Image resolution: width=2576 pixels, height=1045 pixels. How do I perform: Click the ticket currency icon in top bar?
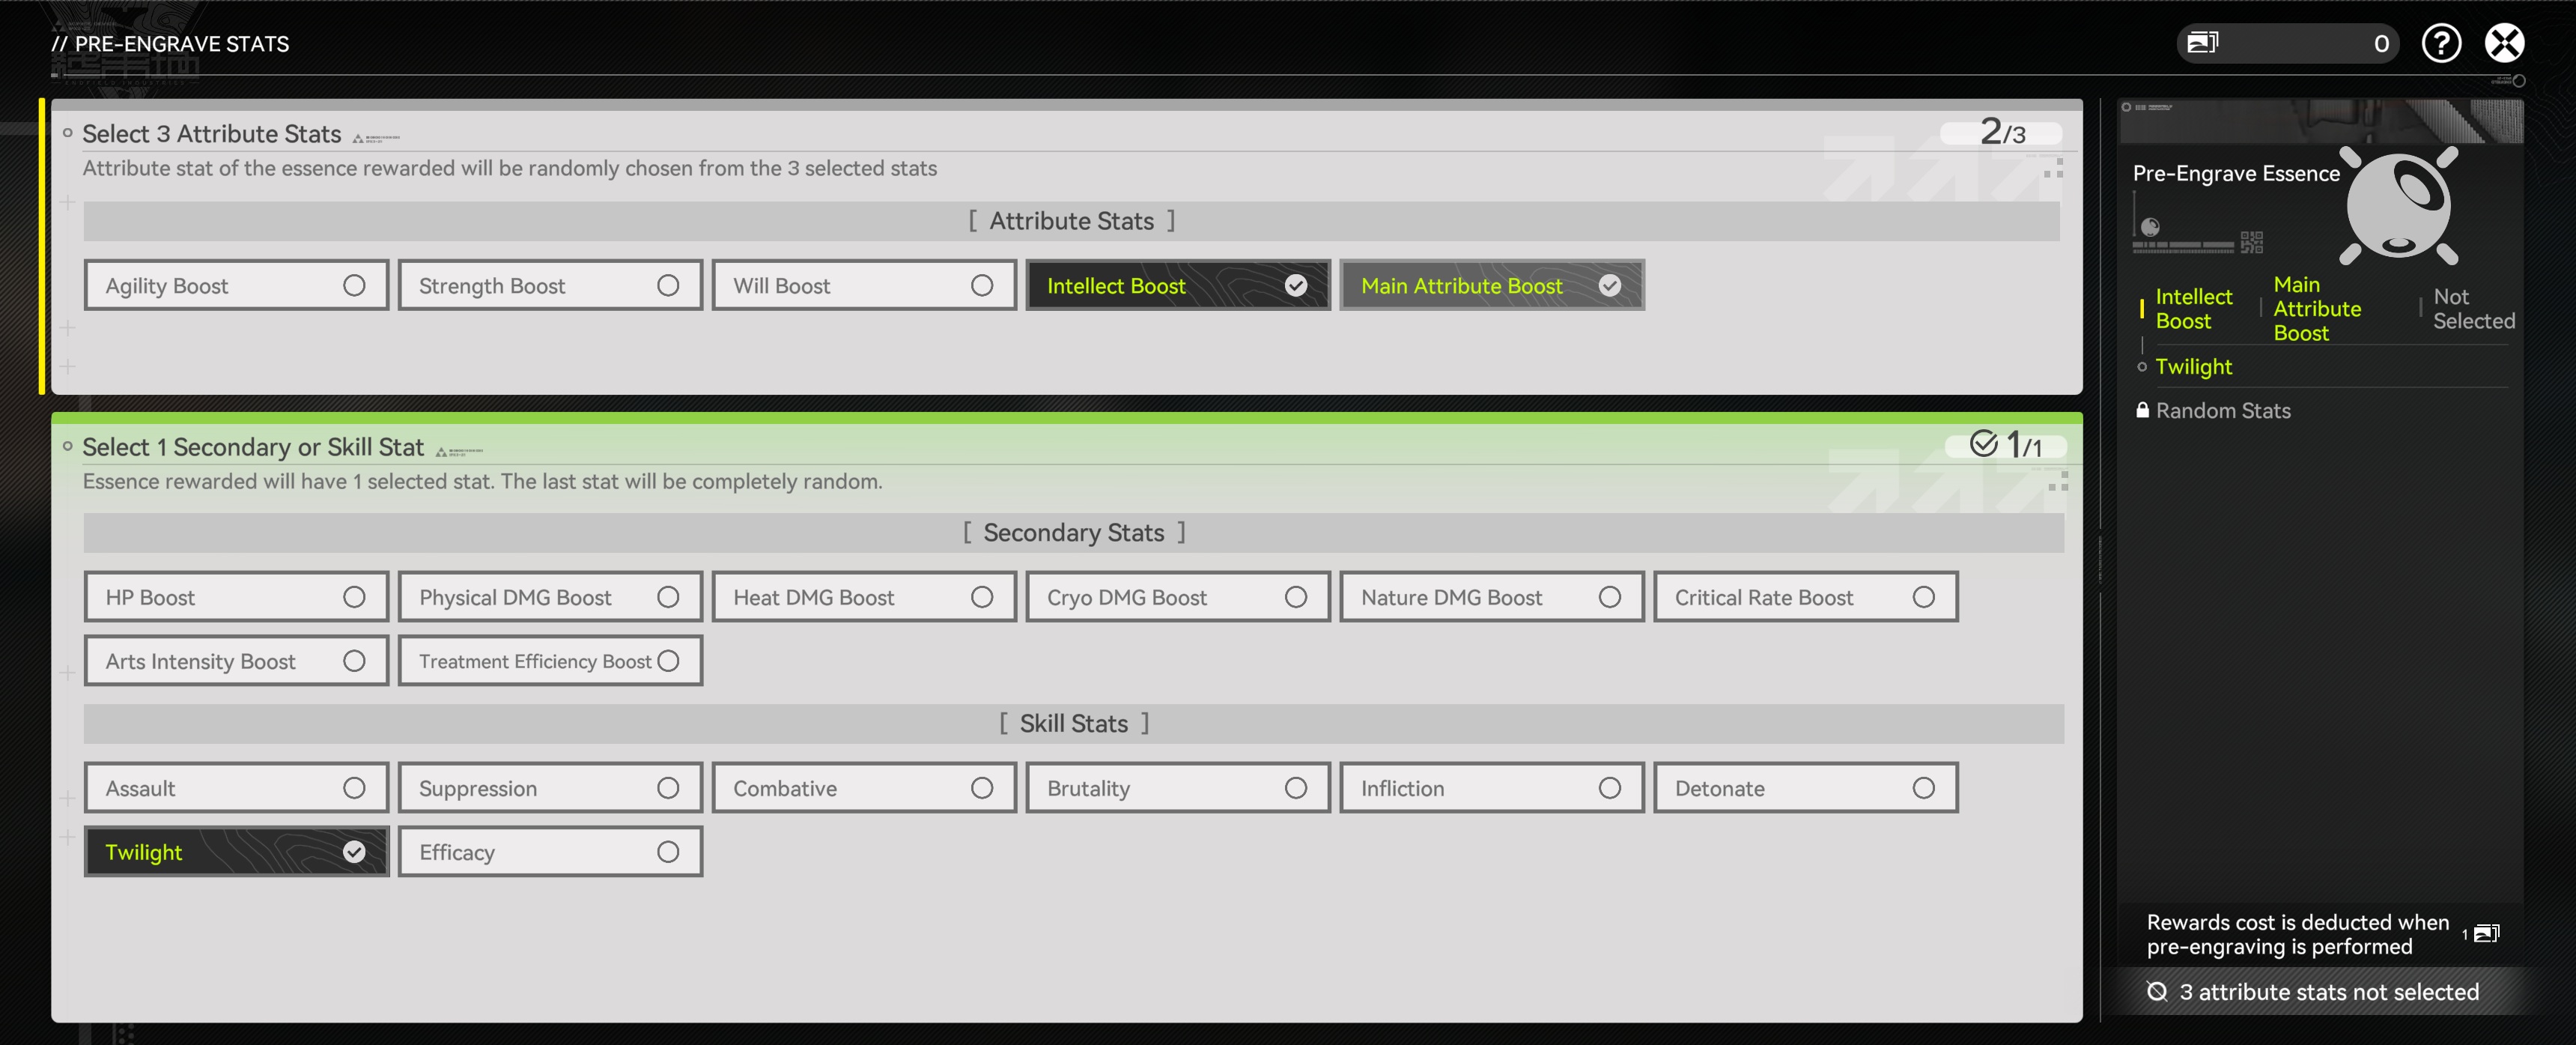coord(2202,43)
